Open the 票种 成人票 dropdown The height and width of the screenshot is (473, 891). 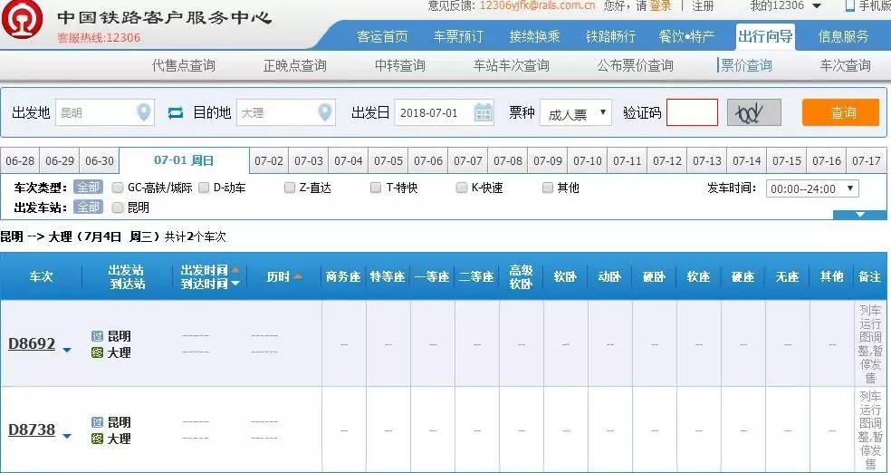pyautogui.click(x=576, y=113)
